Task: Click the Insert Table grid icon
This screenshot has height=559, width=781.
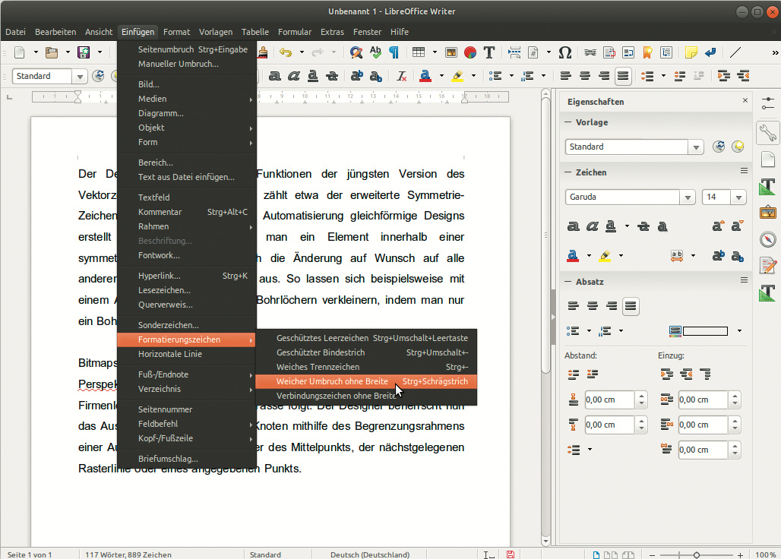Action: pyautogui.click(x=418, y=52)
